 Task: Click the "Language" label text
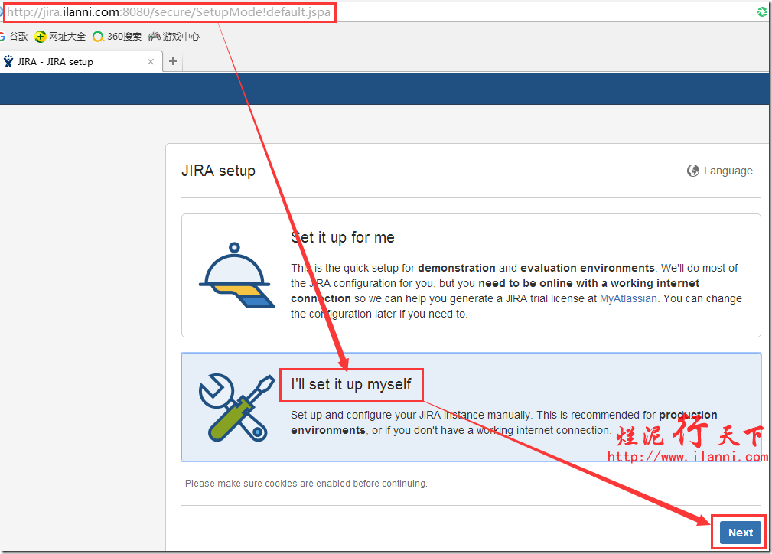728,171
